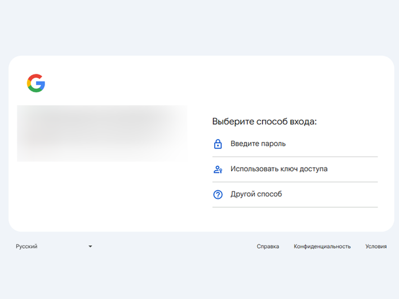Open the Конфиденциальность privacy link
The height and width of the screenshot is (299, 399).
(x=322, y=247)
